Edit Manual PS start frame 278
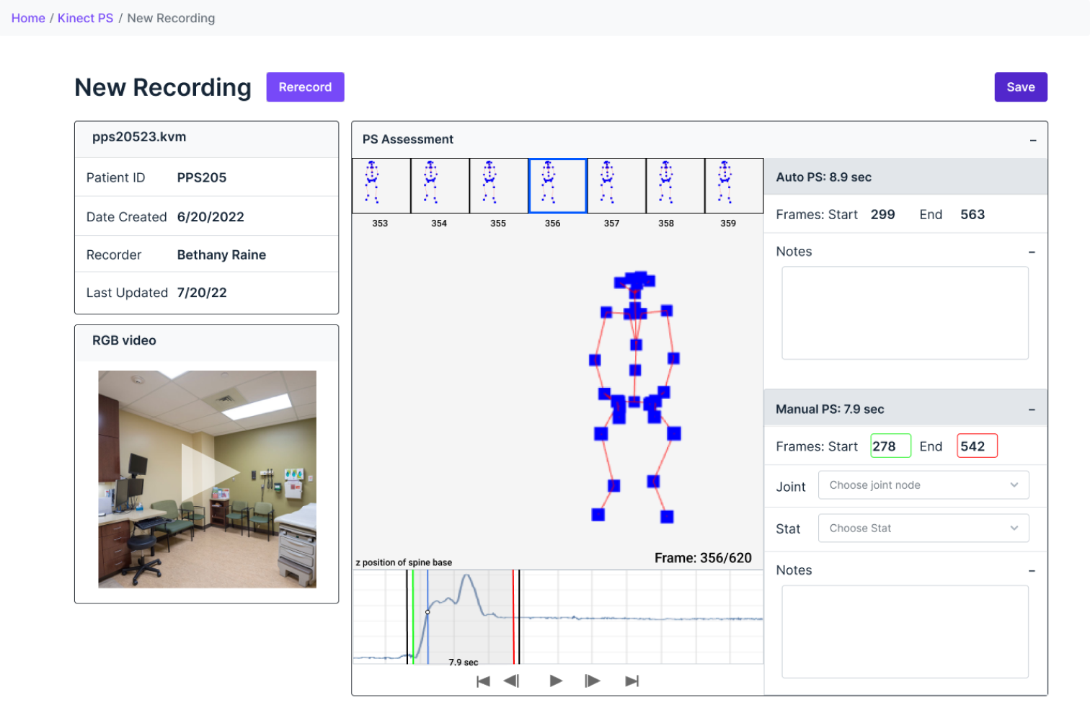 tap(890, 446)
